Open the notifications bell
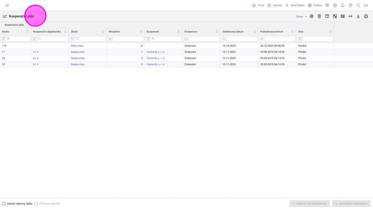The width and height of the screenshot is (373, 209). point(342,5)
